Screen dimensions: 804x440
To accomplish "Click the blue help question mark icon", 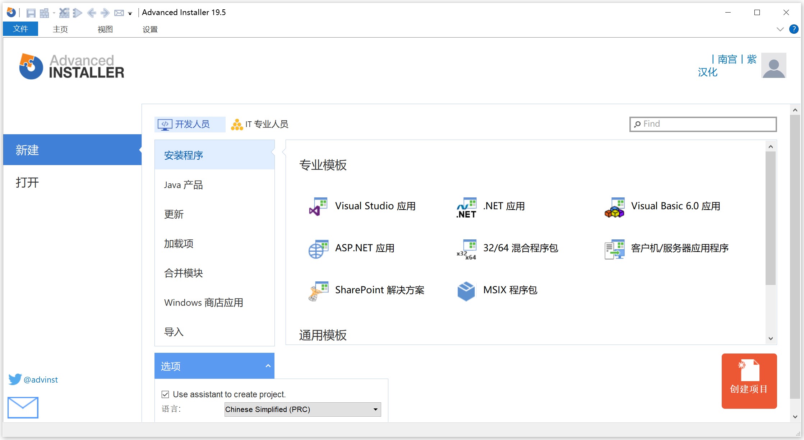I will 794,29.
